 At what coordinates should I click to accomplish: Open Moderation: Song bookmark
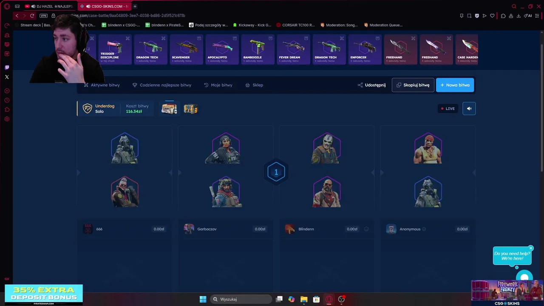pyautogui.click(x=339, y=25)
